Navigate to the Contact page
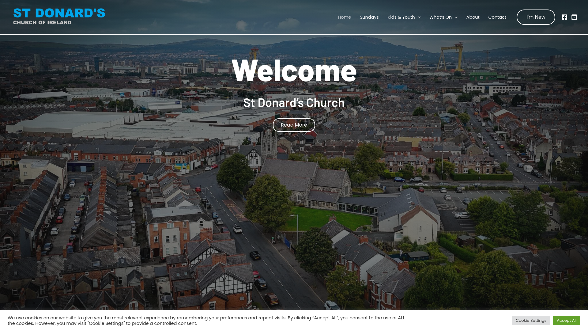This screenshot has height=331, width=588. click(497, 17)
